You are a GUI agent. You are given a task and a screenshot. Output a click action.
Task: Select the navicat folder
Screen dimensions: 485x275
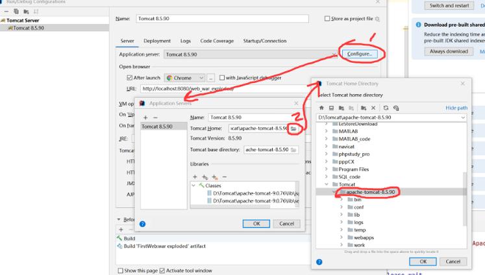pyautogui.click(x=347, y=147)
